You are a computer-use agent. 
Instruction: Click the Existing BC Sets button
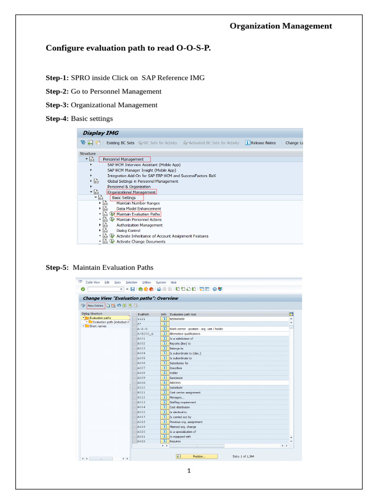click(x=120, y=143)
